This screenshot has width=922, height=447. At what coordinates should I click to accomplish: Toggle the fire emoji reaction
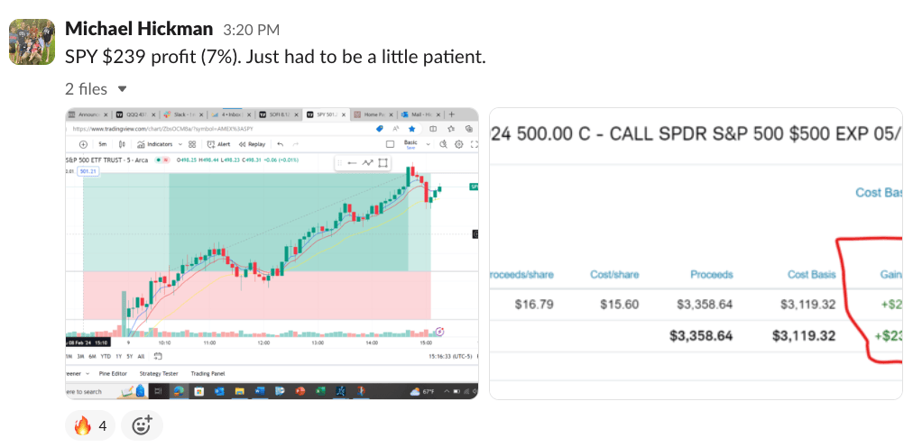89,425
